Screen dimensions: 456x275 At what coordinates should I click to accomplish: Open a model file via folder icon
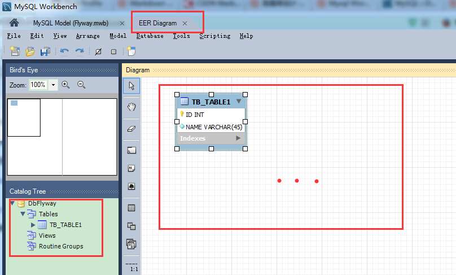pos(30,51)
